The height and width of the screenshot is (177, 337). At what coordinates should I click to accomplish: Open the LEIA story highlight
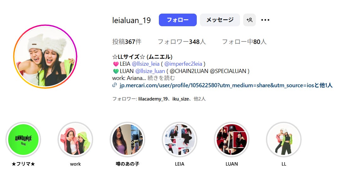[x=179, y=139]
